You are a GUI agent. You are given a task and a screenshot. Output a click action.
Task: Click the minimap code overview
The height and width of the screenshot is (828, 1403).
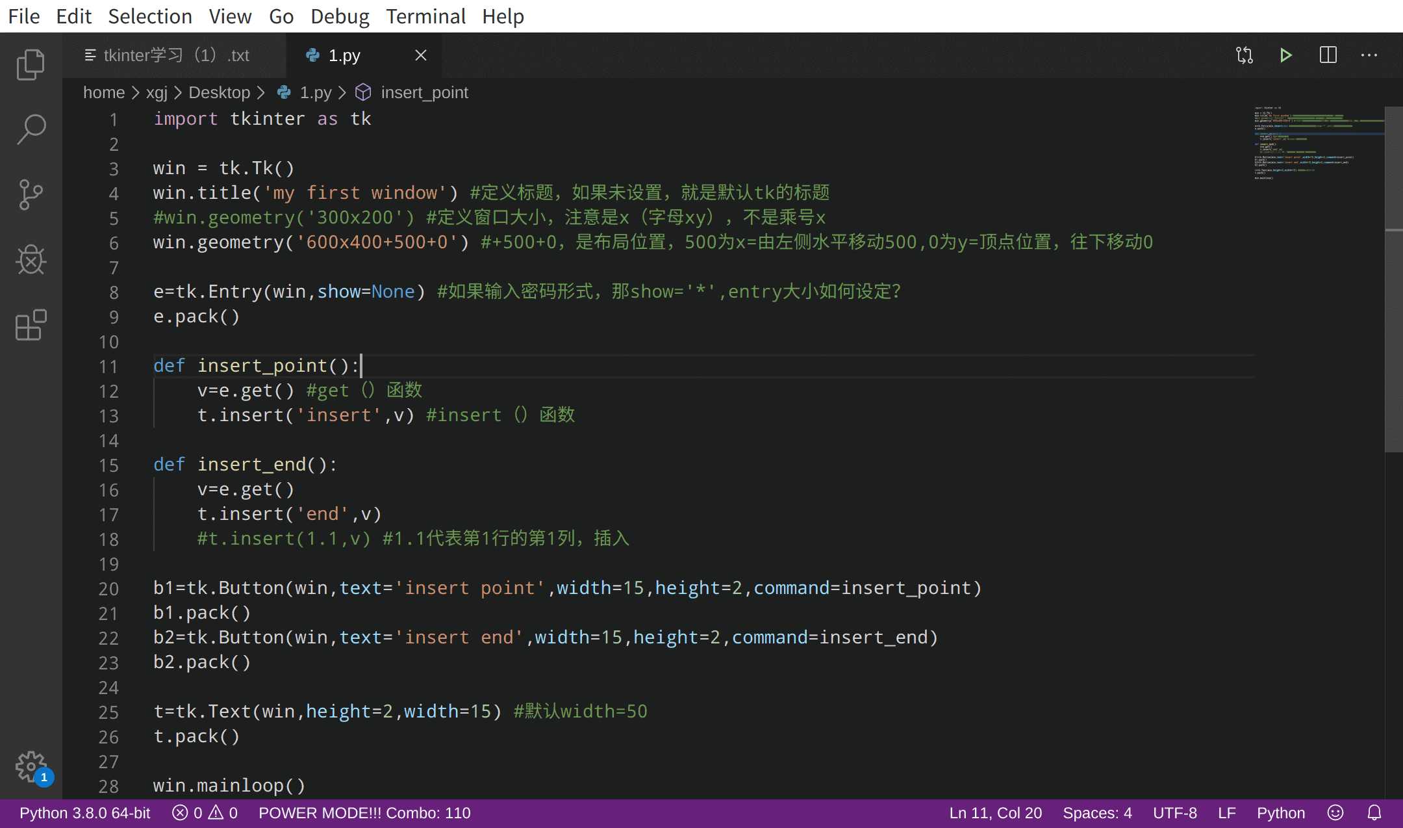1319,143
